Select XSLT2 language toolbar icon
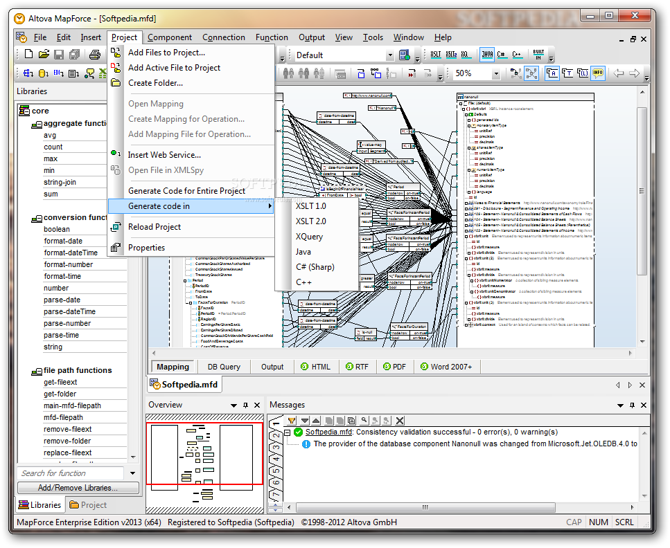The height and width of the screenshot is (548, 670). (x=451, y=54)
